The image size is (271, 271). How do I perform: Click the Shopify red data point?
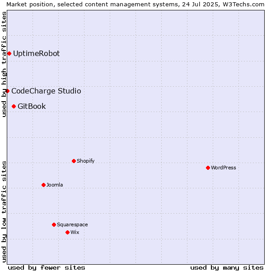point(74,161)
